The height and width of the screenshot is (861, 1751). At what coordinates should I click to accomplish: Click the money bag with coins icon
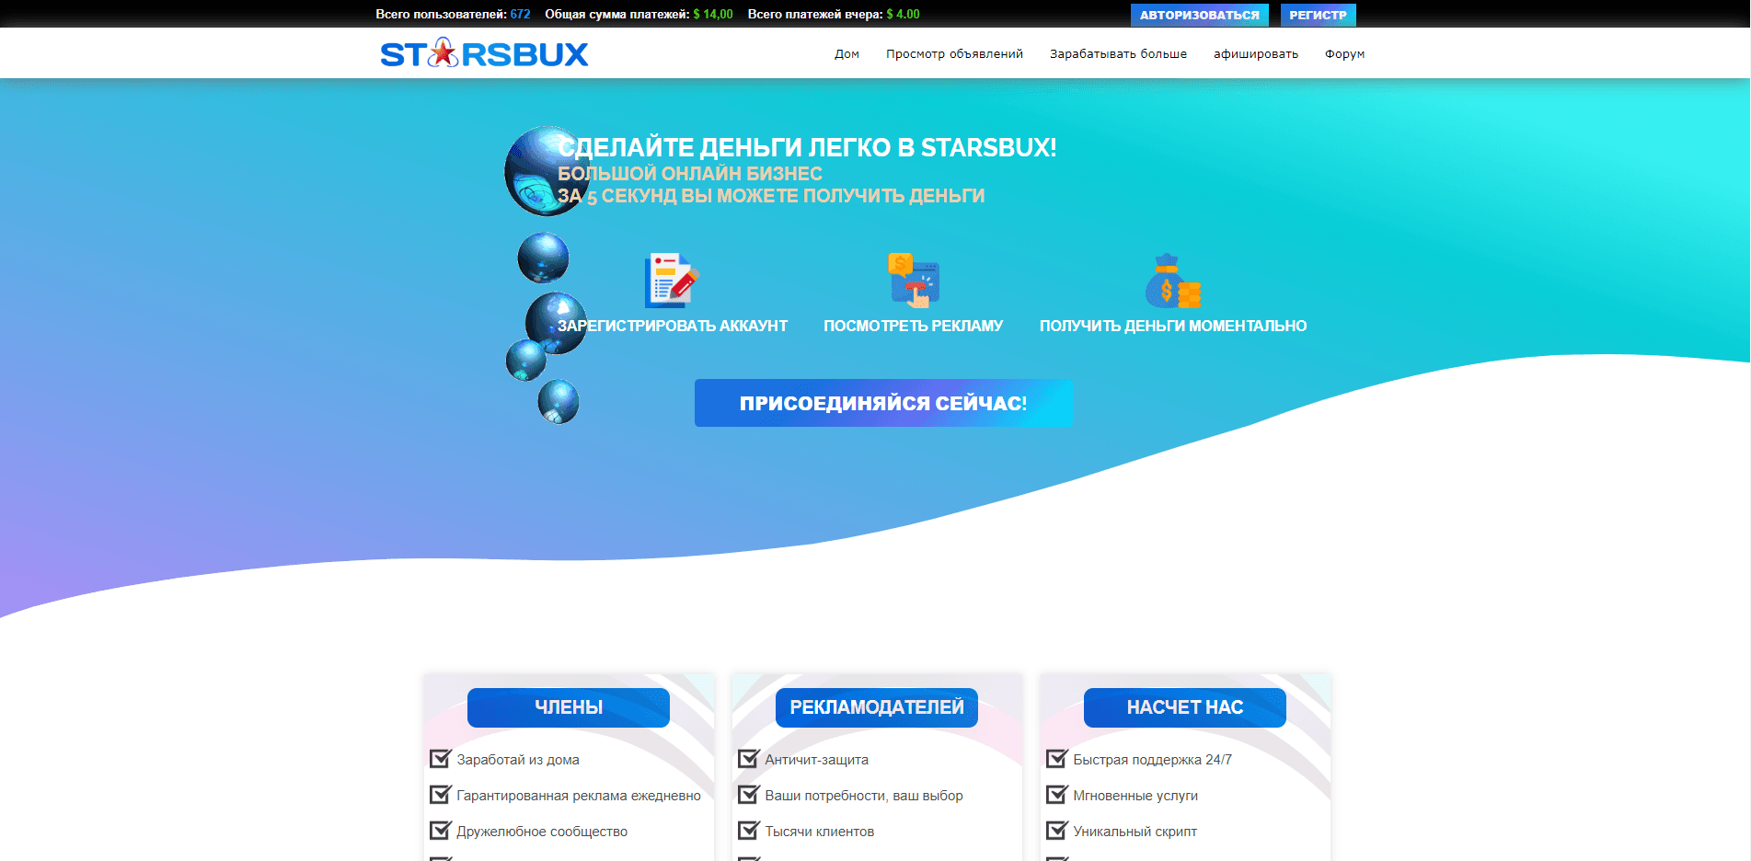pos(1172,281)
